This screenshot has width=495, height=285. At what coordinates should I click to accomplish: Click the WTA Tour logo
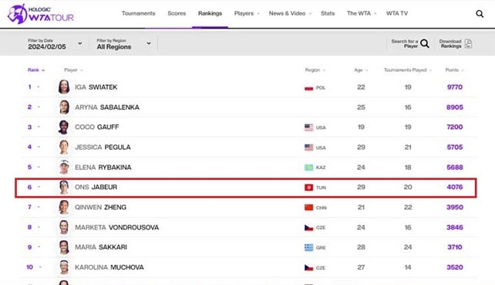point(41,14)
